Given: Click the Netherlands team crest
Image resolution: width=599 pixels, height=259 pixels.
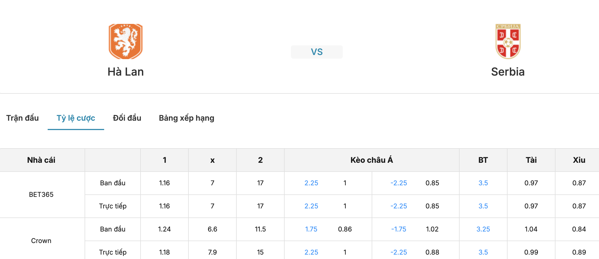Looking at the screenshot, I should [x=126, y=41].
